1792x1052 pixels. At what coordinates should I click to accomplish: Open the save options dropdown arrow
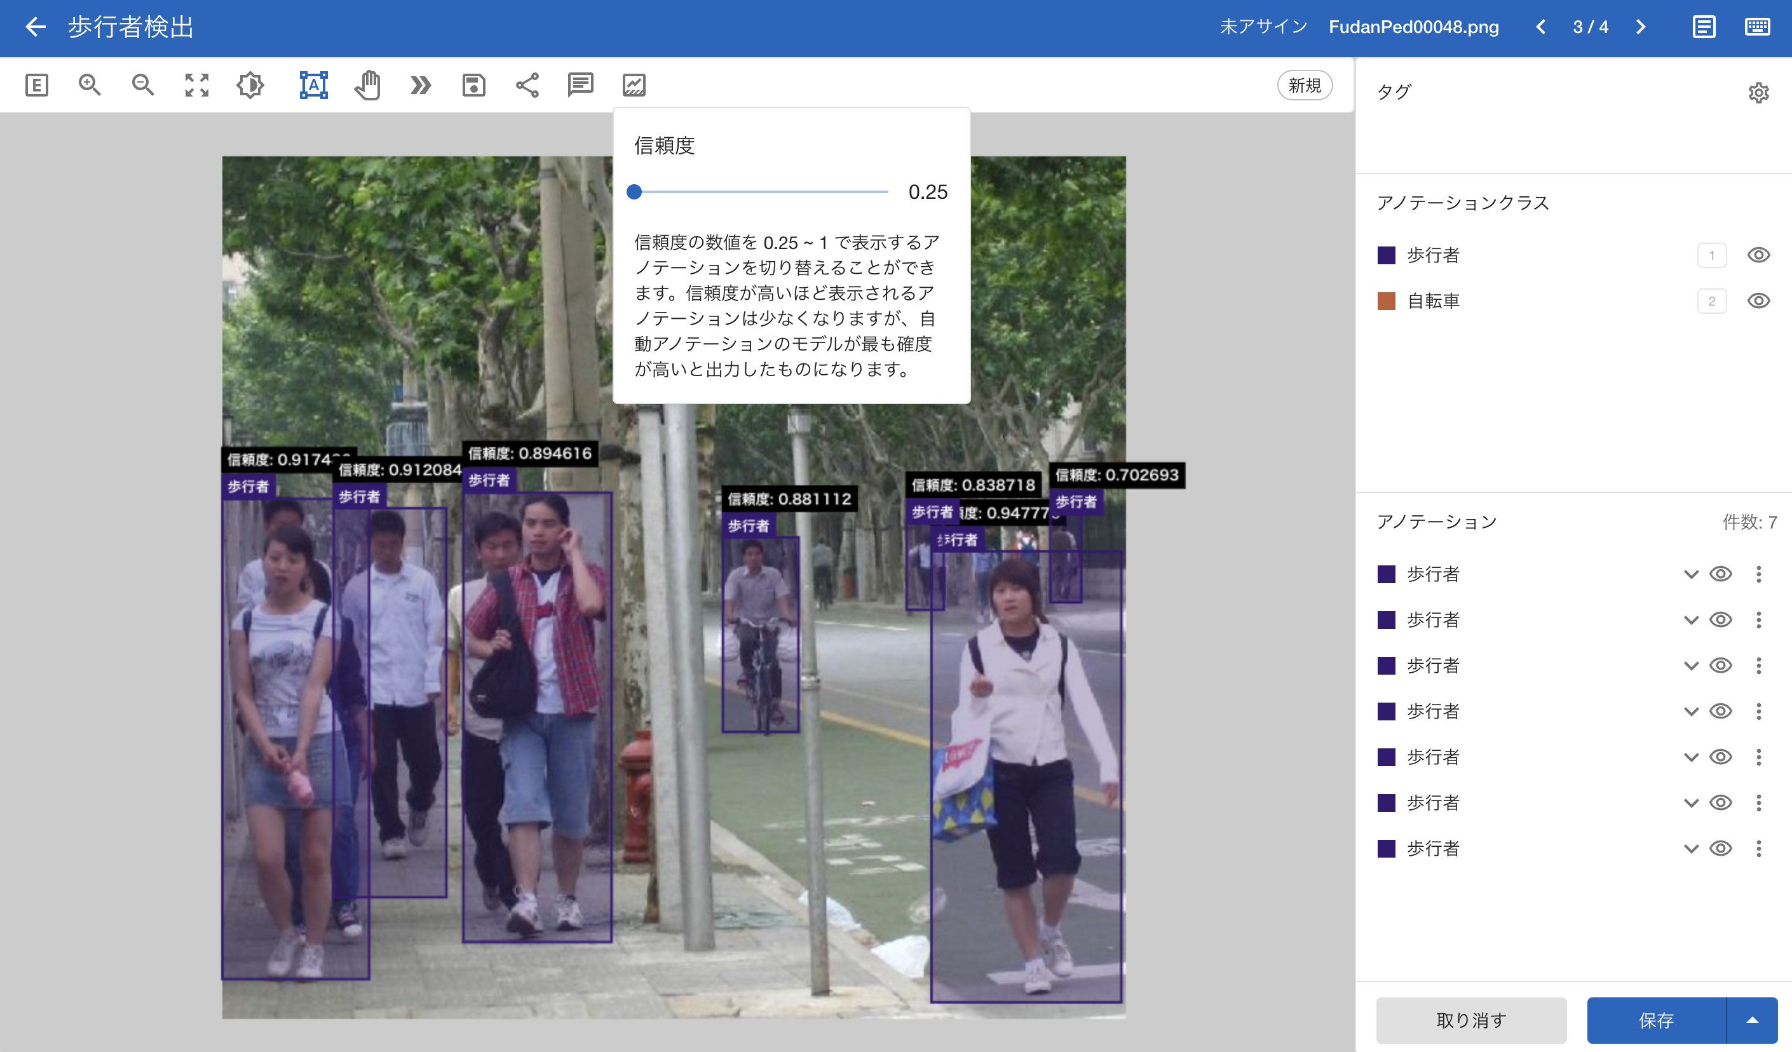click(1752, 1021)
